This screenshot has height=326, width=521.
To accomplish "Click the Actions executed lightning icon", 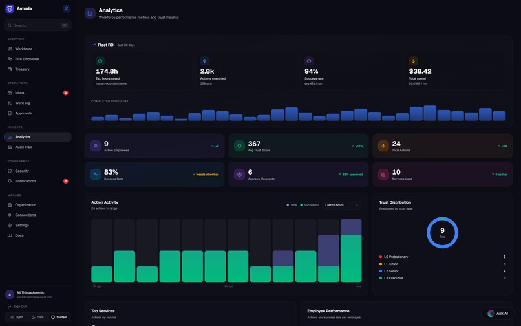I will (204, 61).
